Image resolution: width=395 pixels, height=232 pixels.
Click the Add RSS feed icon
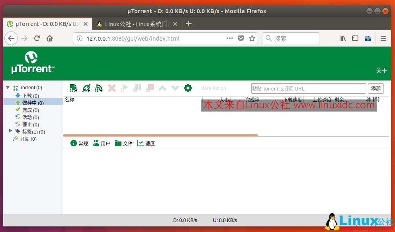click(98, 88)
